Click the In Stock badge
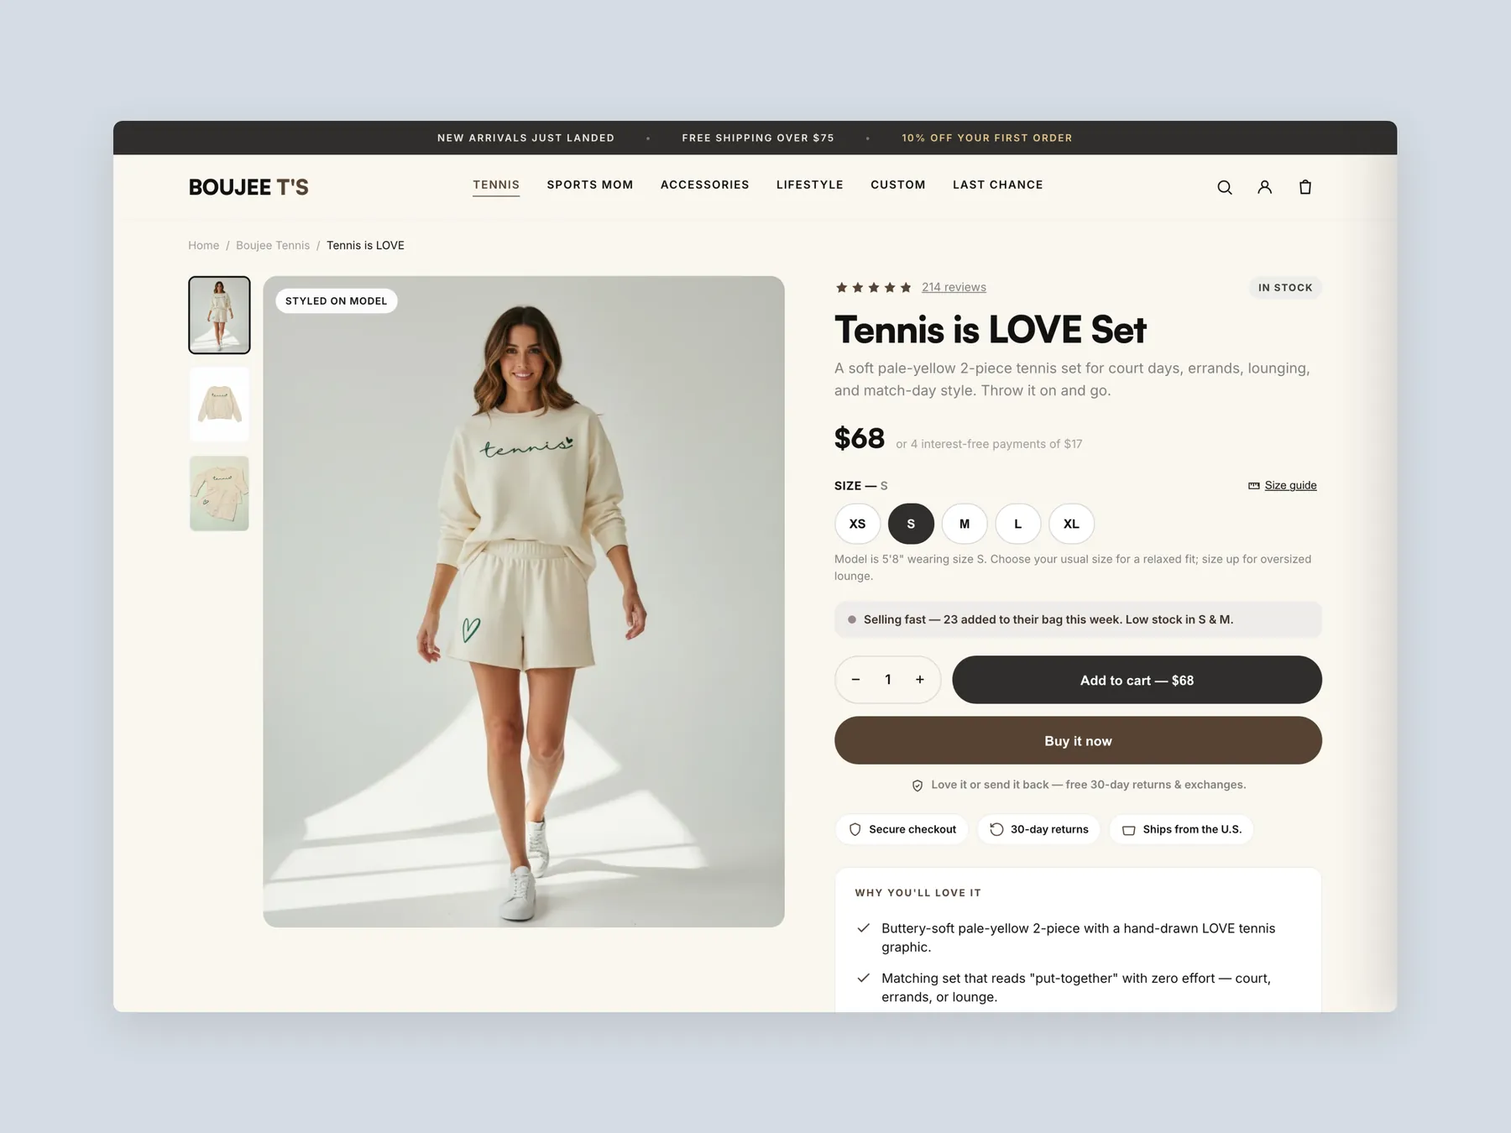The width and height of the screenshot is (1511, 1133). point(1285,288)
